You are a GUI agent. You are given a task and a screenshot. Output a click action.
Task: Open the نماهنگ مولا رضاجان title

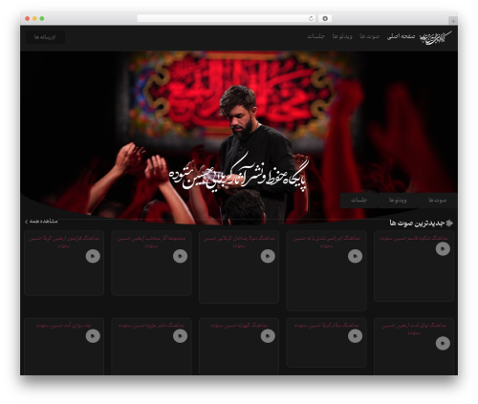pos(239,242)
